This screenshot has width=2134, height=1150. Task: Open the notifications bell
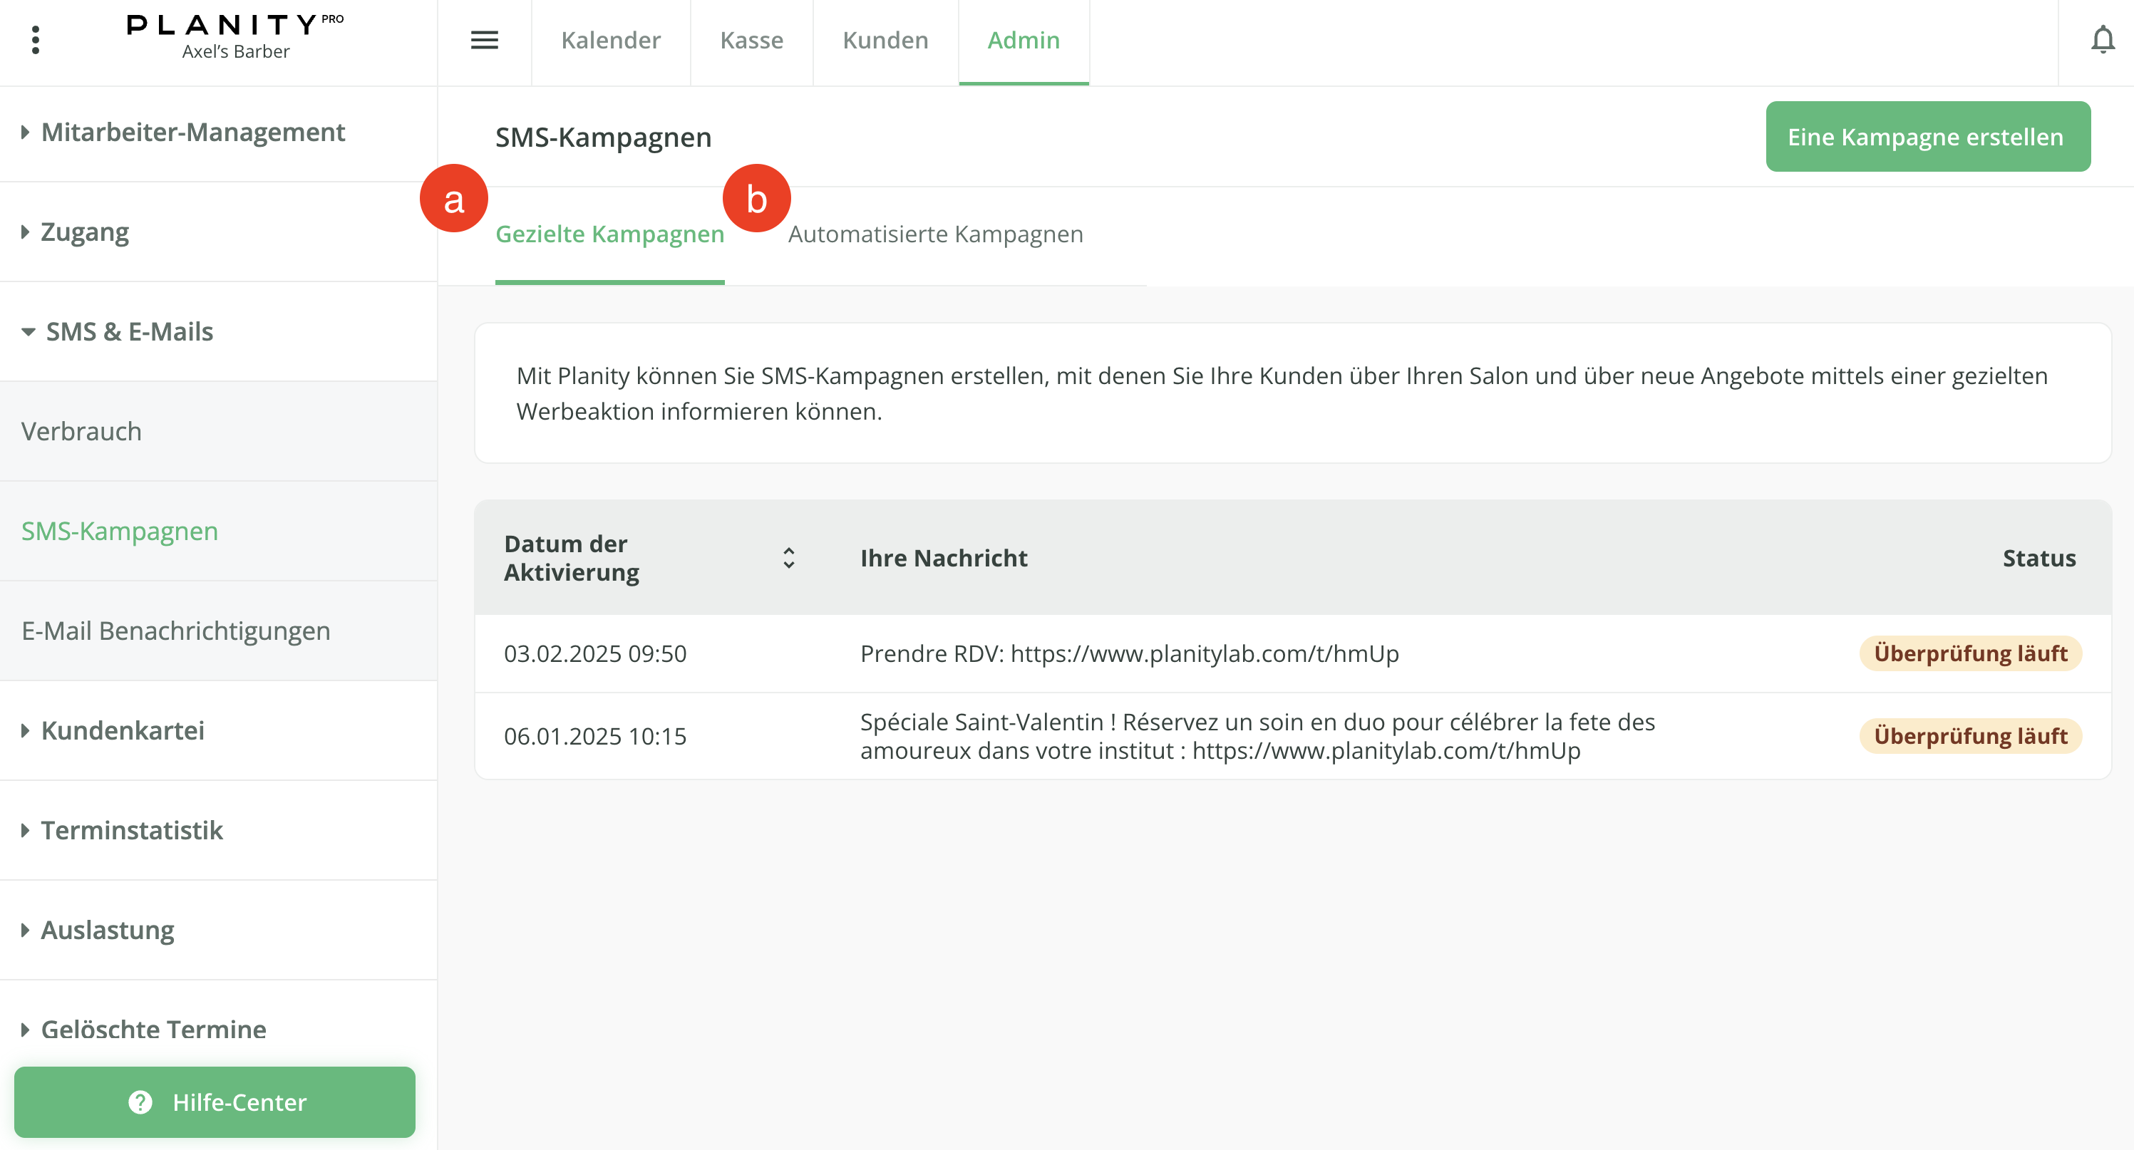click(2102, 40)
